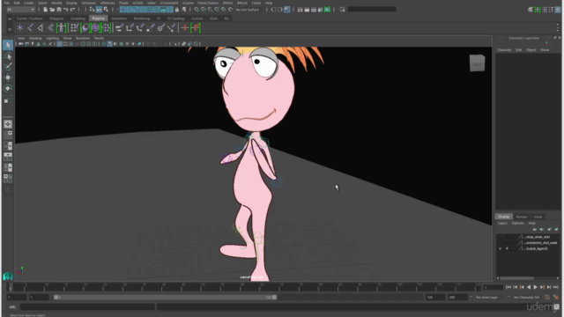Click the current frame input field
564x317 pixels.
tap(493, 287)
